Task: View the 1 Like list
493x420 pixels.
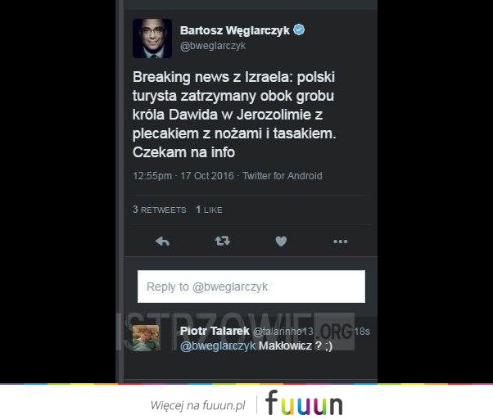Action: [x=209, y=210]
